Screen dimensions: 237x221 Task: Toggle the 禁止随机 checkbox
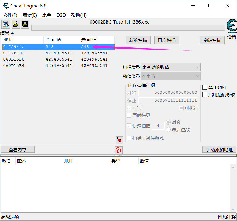(x=205, y=87)
